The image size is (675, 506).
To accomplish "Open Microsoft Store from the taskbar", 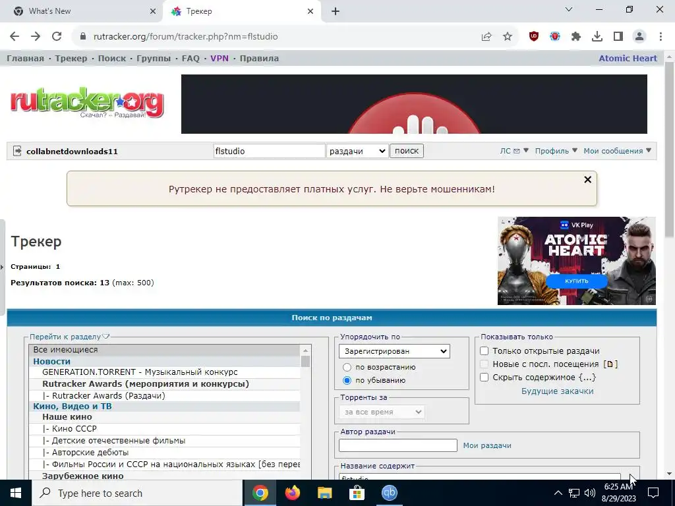I will (357, 493).
